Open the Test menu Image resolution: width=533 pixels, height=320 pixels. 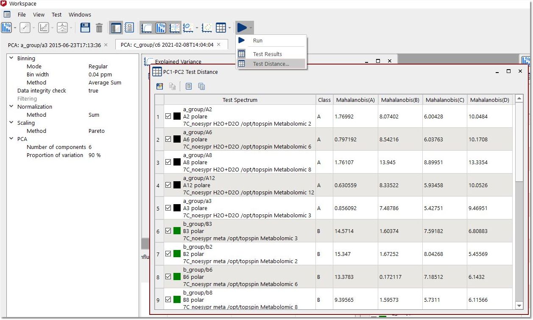coord(57,14)
